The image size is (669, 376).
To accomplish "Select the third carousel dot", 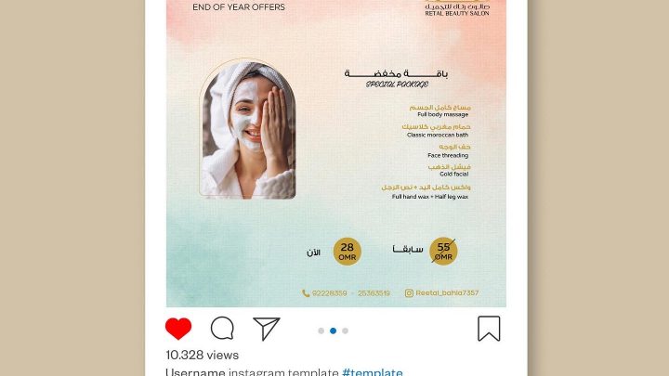I will coord(345,331).
